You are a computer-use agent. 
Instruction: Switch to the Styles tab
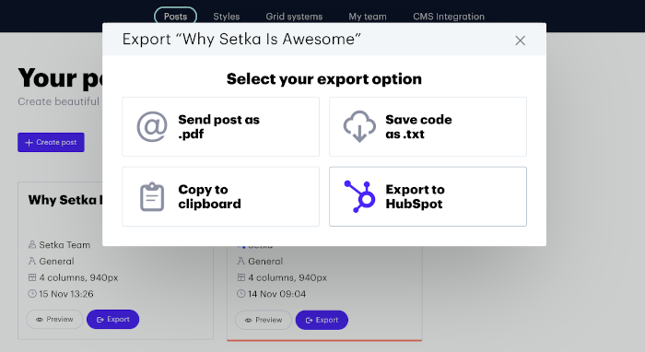pos(227,17)
